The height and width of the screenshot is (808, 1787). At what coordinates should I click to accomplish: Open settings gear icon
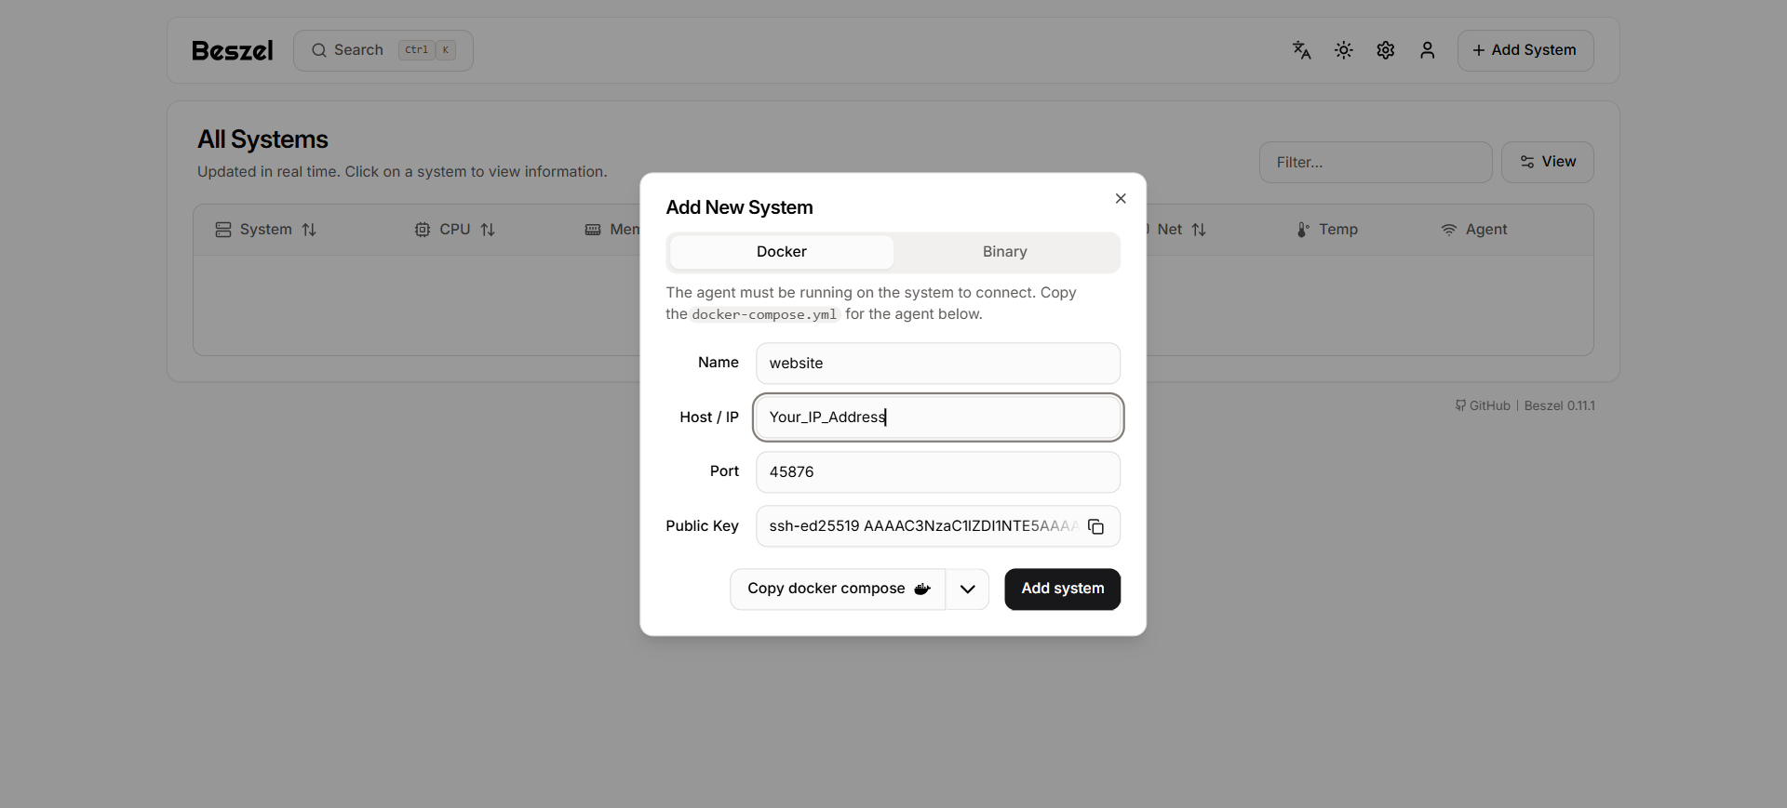click(1385, 50)
